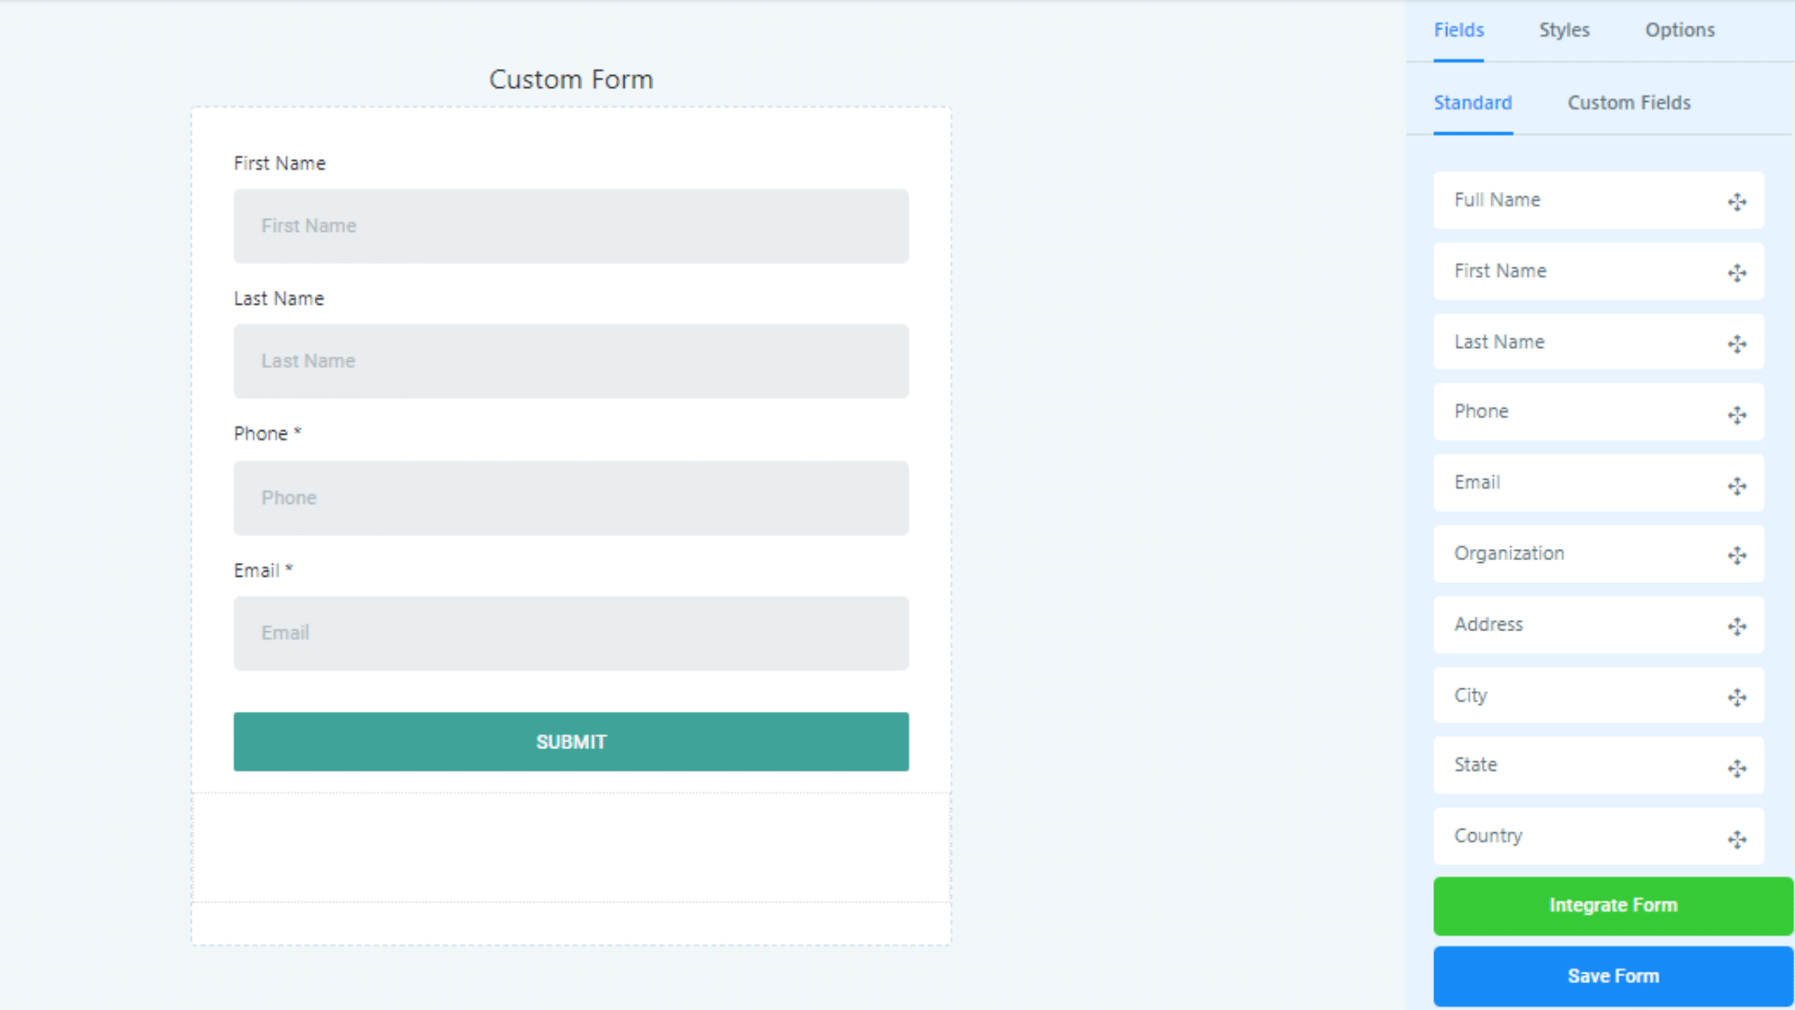
Task: Switch to the Styles tab
Action: (x=1564, y=30)
